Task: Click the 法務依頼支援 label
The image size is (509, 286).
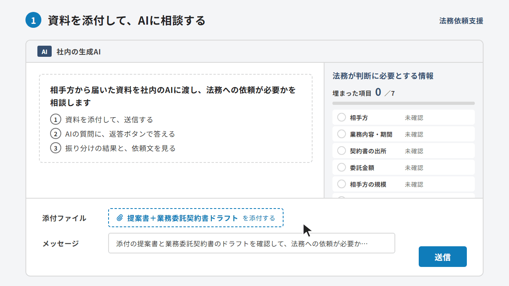Action: point(461,21)
